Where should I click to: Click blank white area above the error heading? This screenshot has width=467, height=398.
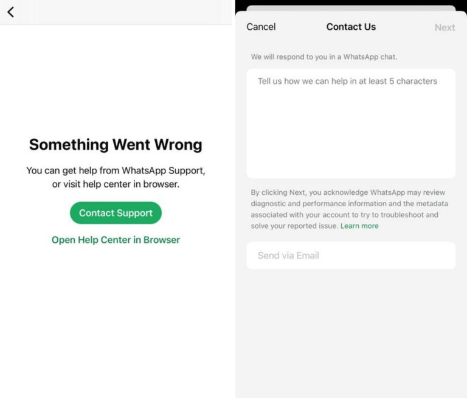point(116,79)
